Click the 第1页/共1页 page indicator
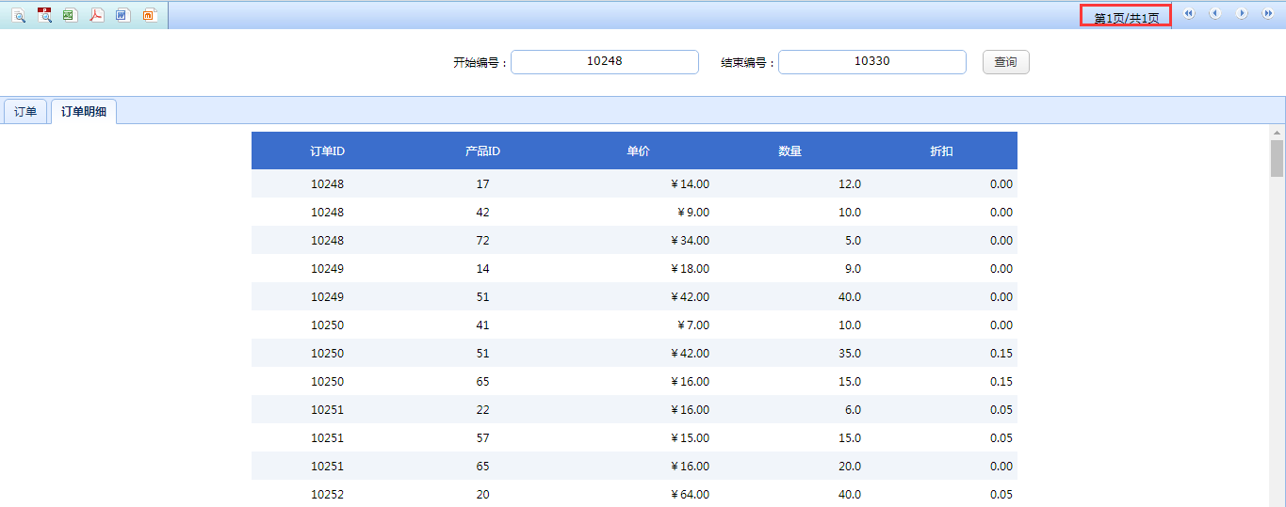This screenshot has height=507, width=1286. (x=1126, y=17)
